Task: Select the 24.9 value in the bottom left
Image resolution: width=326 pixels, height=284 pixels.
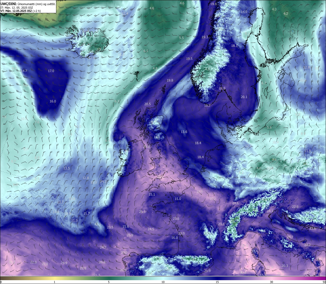Action: (64, 263)
